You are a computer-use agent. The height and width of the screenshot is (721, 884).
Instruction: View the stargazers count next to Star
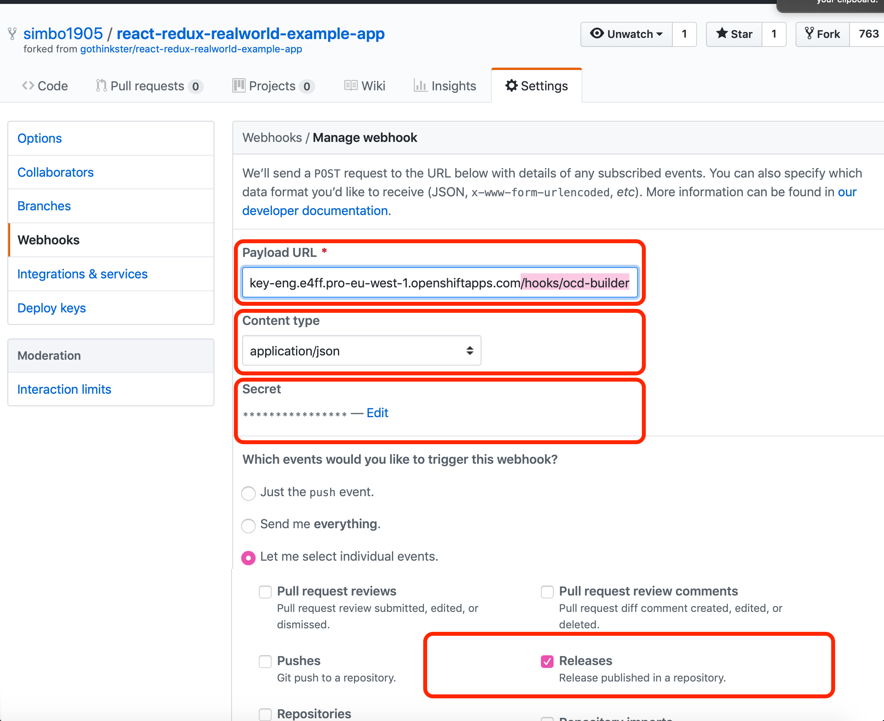(x=774, y=34)
